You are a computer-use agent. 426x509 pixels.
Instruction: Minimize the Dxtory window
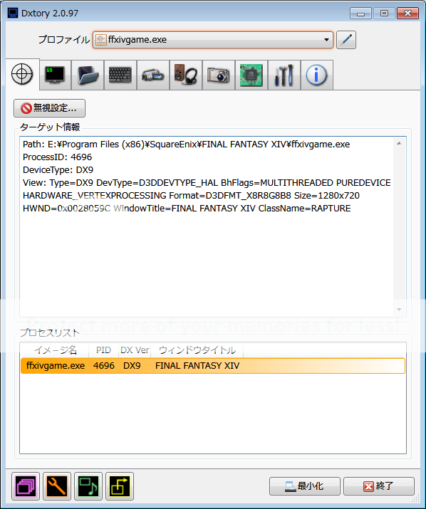click(360, 14)
